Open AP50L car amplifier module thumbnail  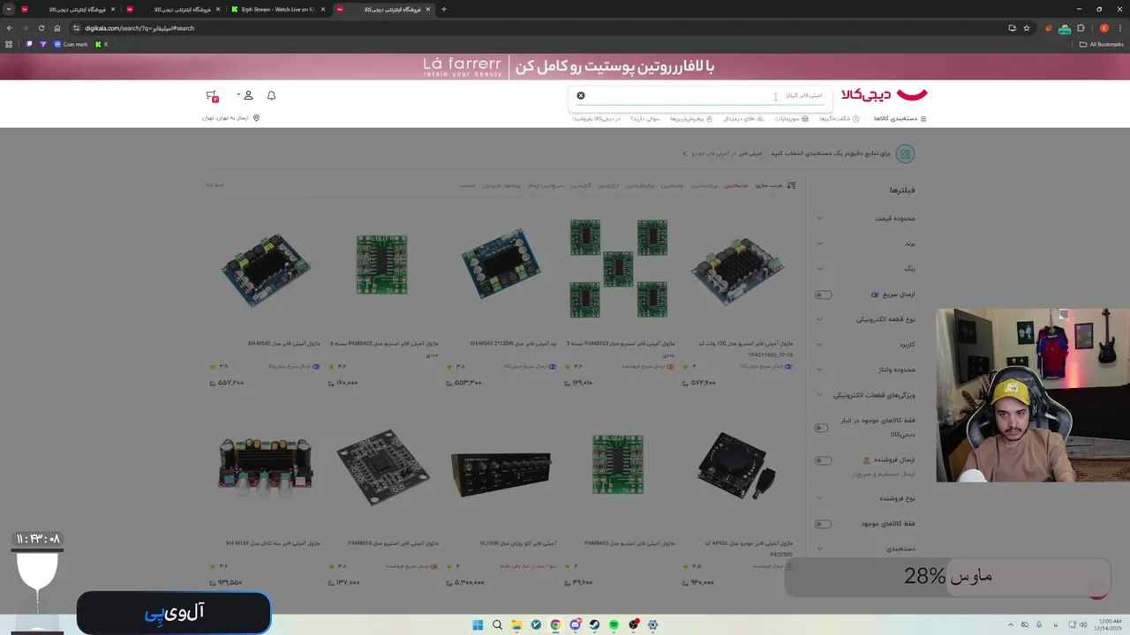(737, 467)
